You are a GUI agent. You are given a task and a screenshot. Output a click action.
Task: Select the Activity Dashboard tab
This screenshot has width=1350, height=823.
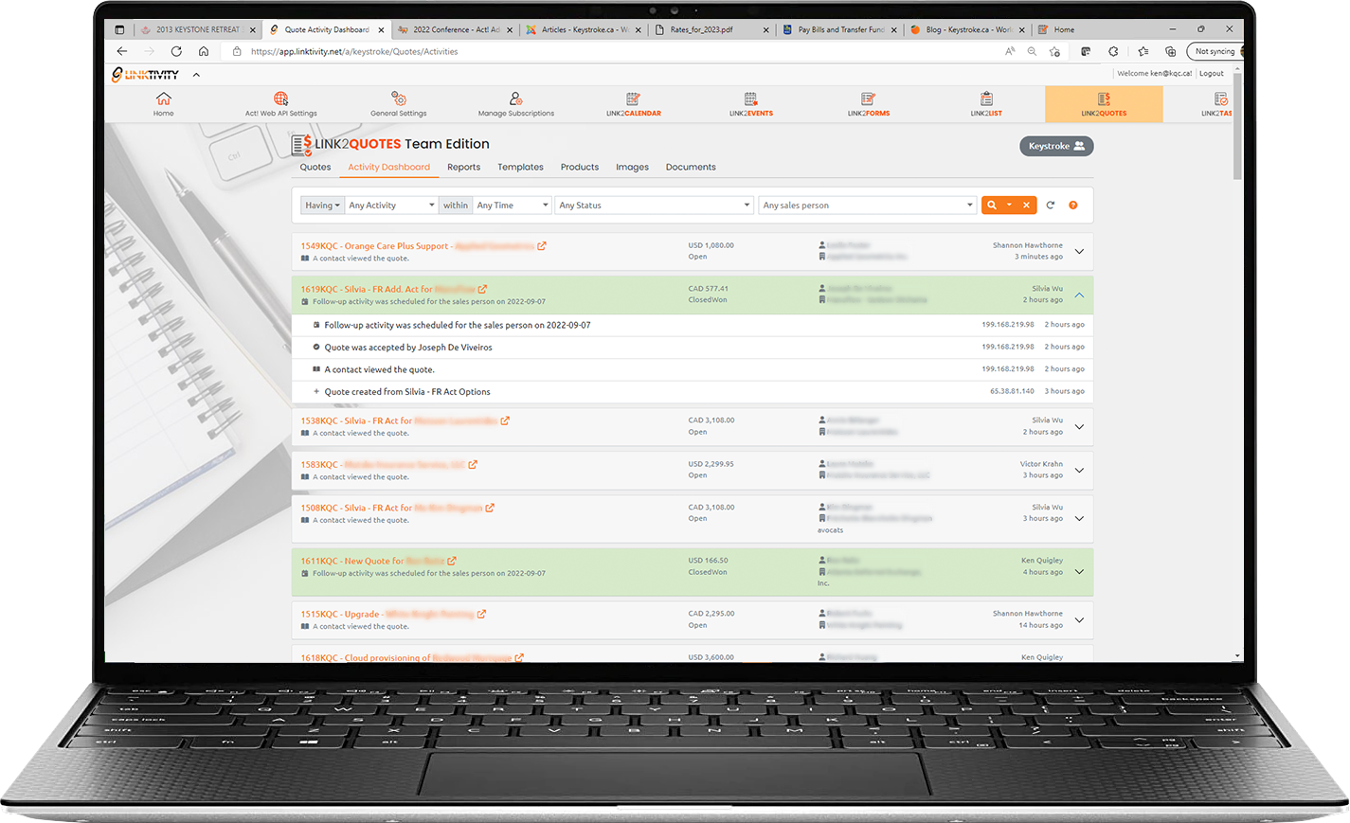[388, 167]
